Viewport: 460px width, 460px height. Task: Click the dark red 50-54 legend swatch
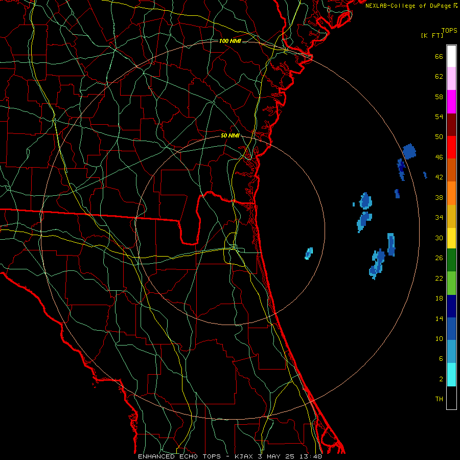tap(451, 124)
